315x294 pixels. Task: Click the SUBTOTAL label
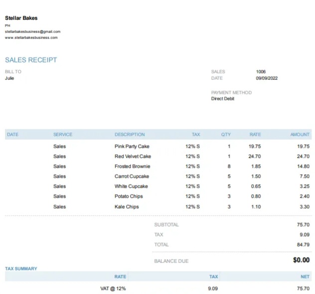click(x=166, y=225)
